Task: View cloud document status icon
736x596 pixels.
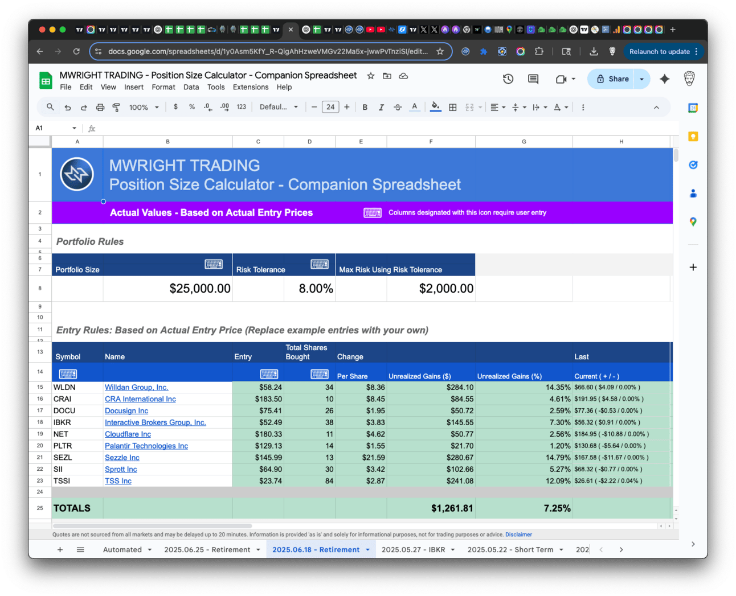Action: [403, 76]
